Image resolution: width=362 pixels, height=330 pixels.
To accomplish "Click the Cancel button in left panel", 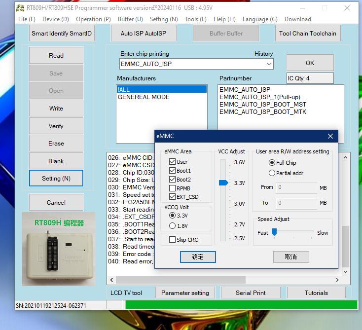I will pos(56,202).
